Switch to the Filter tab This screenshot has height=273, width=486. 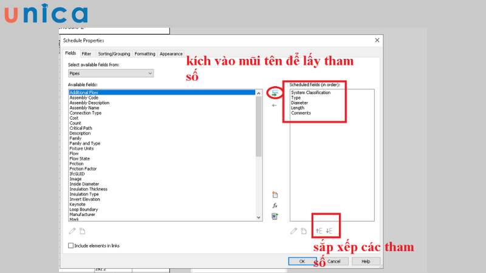click(x=86, y=54)
